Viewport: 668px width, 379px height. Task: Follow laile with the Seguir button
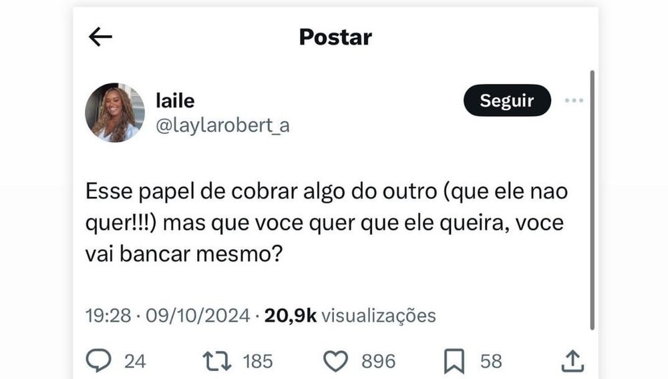click(507, 100)
